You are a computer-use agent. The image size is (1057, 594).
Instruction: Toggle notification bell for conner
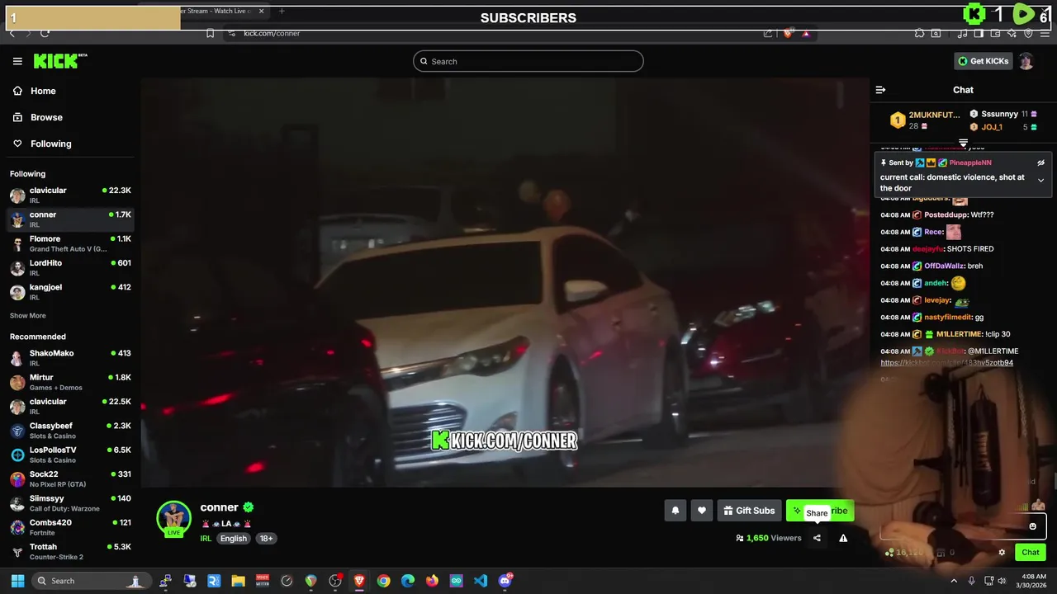[x=675, y=511]
